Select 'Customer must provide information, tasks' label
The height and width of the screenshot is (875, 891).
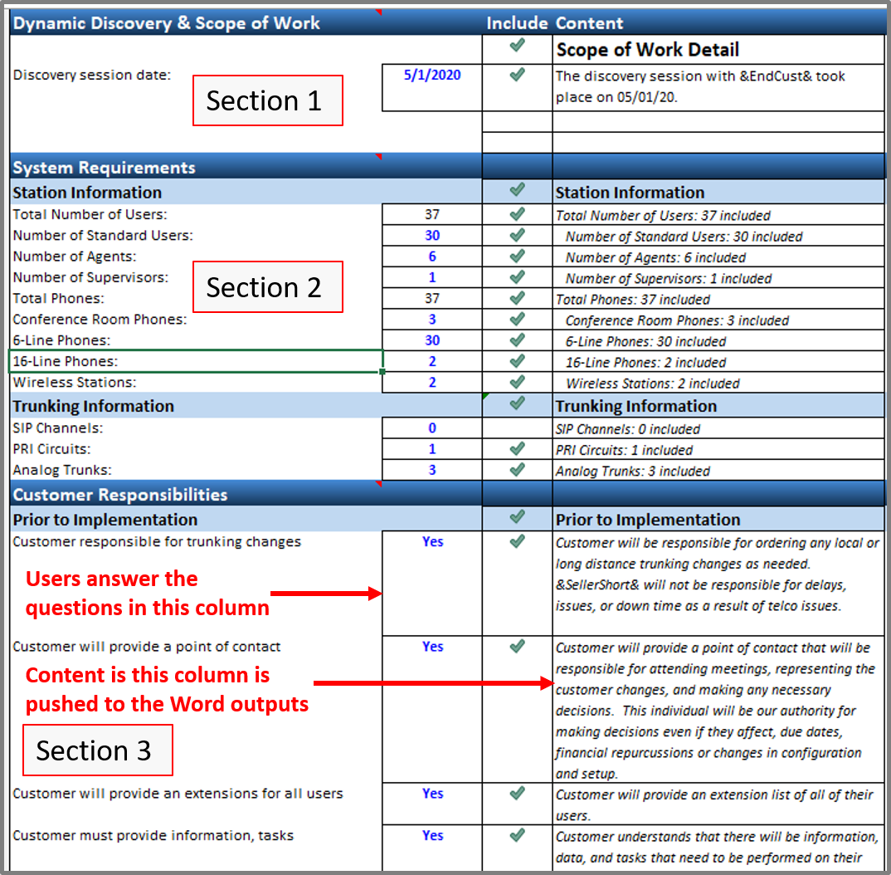tap(153, 836)
